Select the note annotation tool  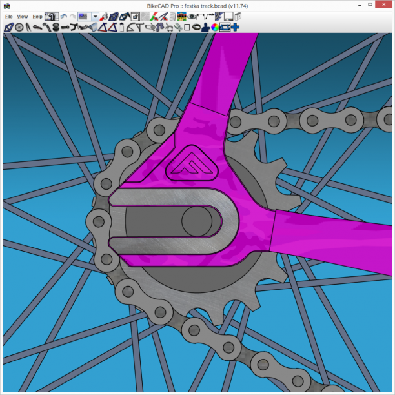[209, 16]
